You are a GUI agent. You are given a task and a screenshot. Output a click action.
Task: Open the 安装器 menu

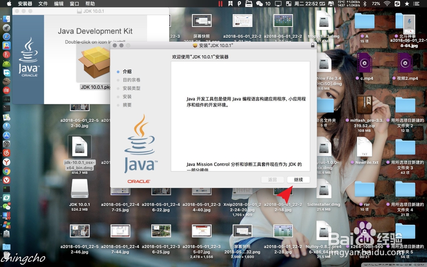25,3
